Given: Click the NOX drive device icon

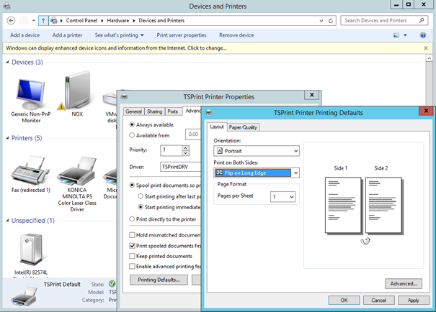Looking at the screenshot, I should tap(77, 90).
